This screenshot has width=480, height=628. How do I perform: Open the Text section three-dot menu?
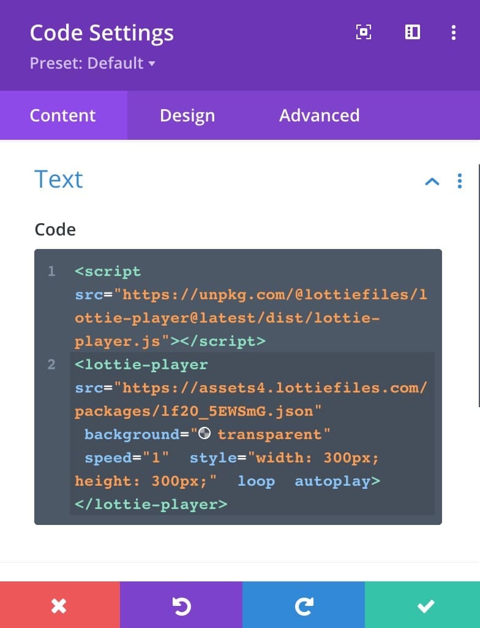460,181
